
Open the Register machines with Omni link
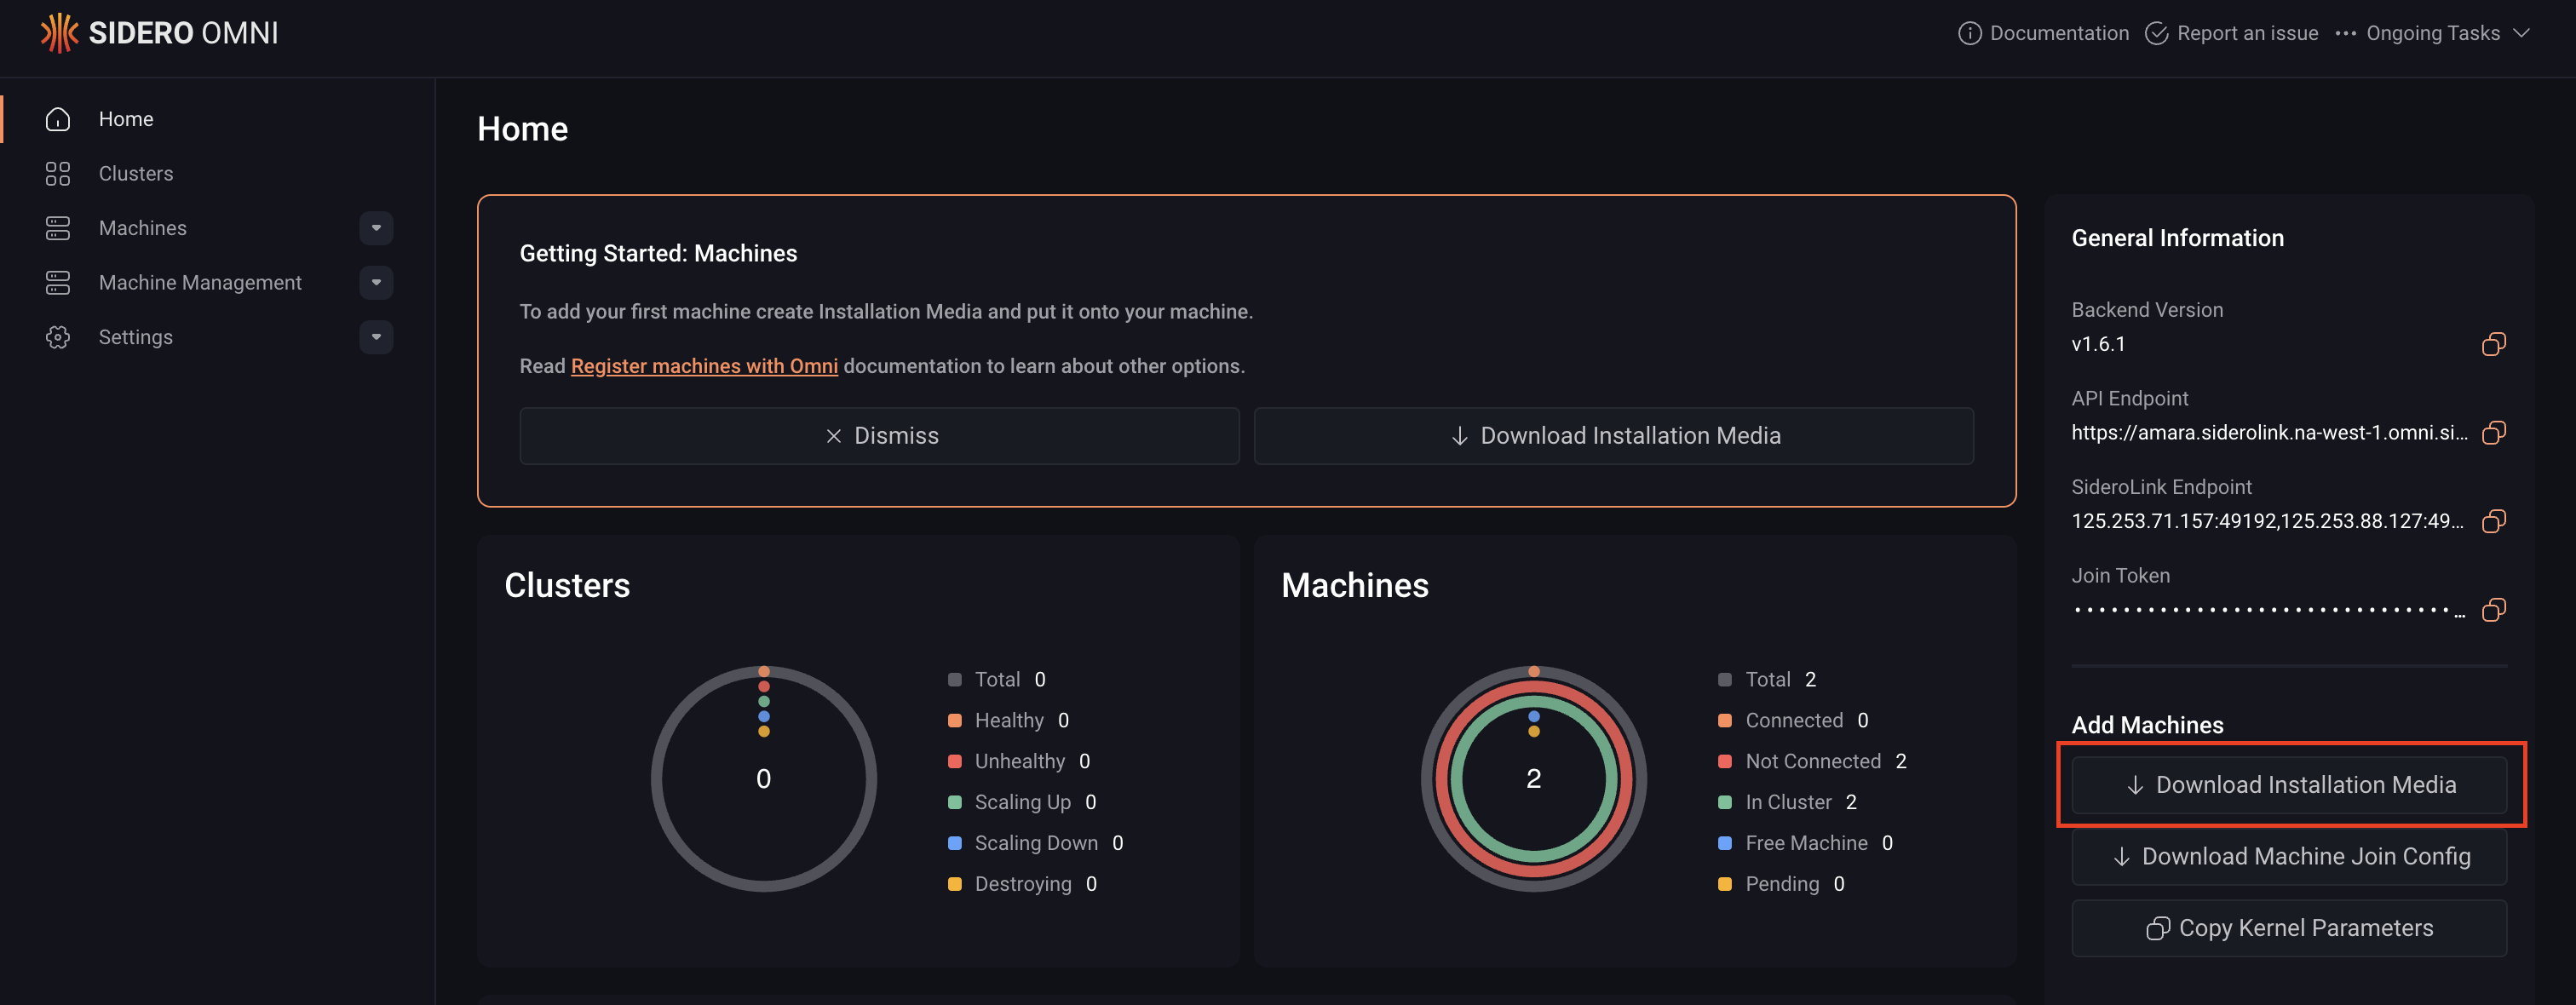click(x=704, y=366)
